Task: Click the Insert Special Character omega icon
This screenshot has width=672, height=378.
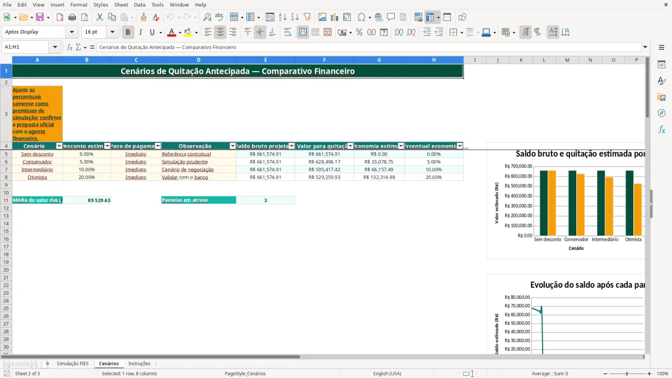Action: coord(361,17)
